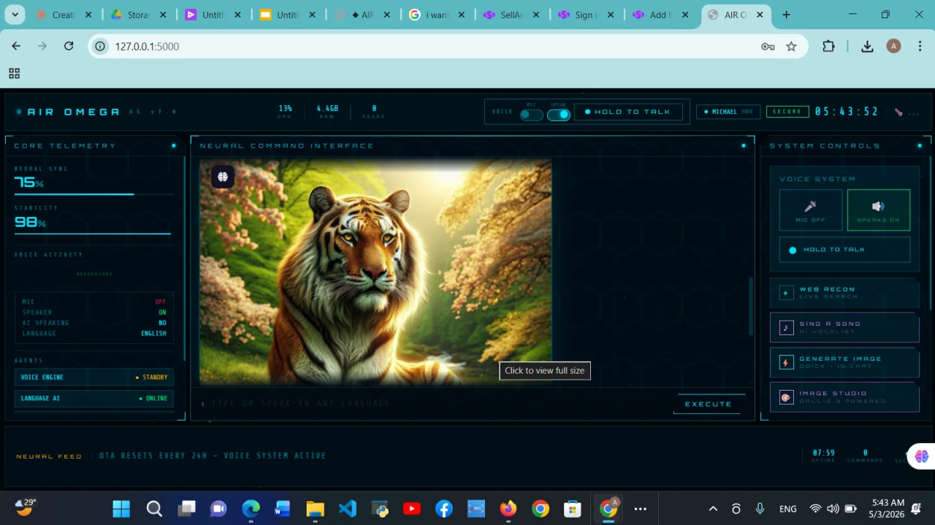
Task: Click the address bar URL 127.0.0.1:5000
Action: click(147, 46)
